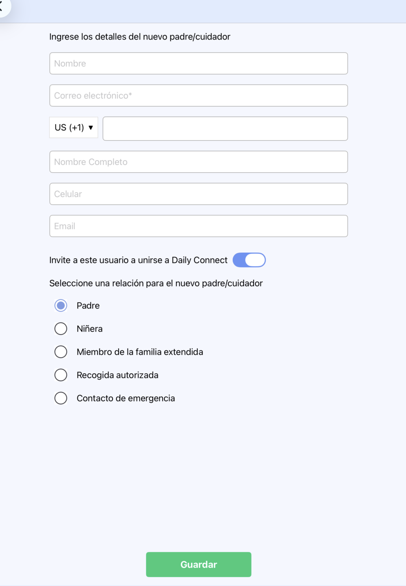The height and width of the screenshot is (586, 406).
Task: Focus the Nombre Completo field
Action: point(199,162)
